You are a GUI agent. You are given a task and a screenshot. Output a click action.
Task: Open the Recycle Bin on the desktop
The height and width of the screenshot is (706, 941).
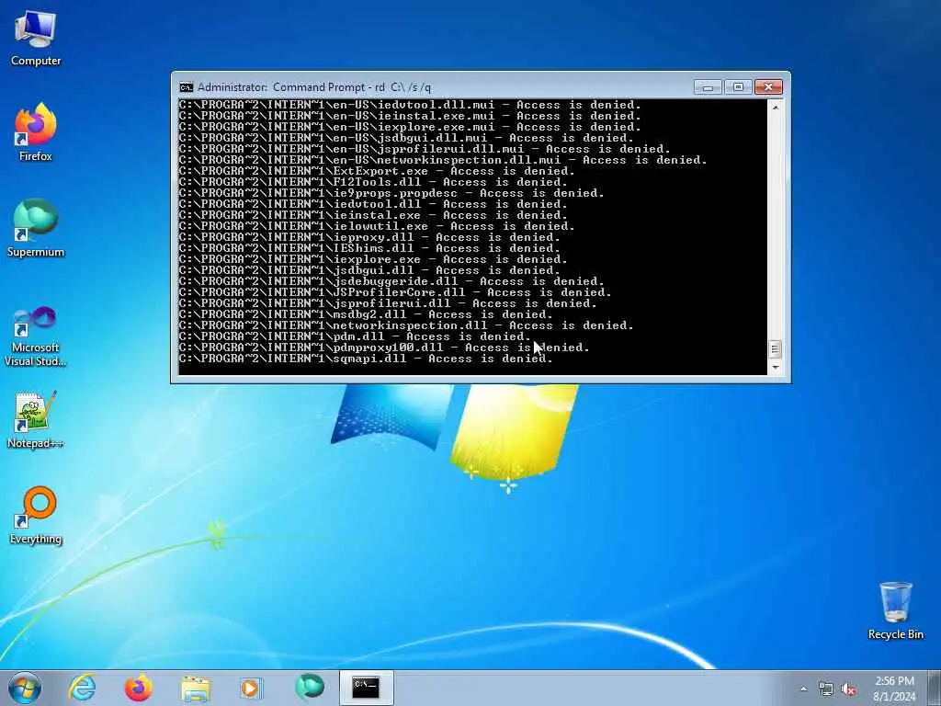(x=895, y=610)
